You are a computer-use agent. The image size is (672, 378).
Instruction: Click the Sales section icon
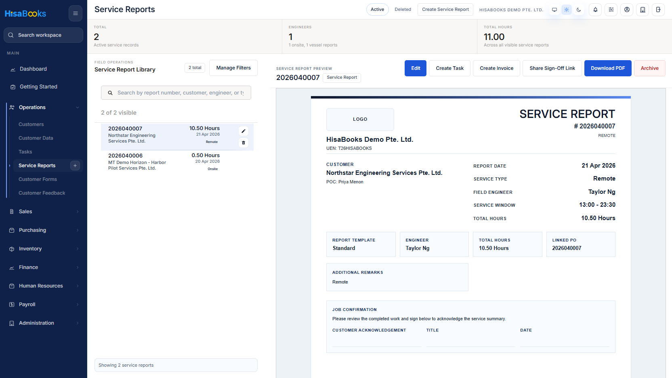(x=12, y=212)
